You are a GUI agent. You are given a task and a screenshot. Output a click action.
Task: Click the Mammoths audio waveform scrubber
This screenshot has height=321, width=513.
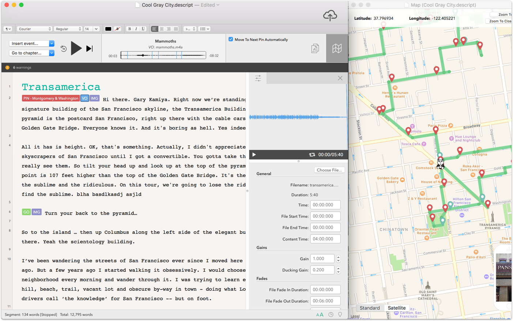163,55
